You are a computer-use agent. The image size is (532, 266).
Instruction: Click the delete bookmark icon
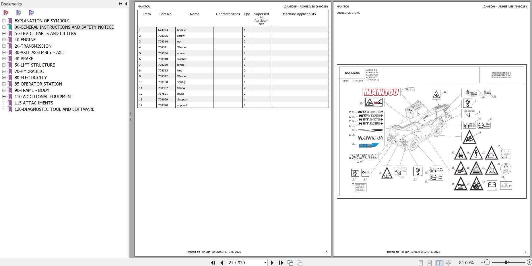click(x=6, y=13)
